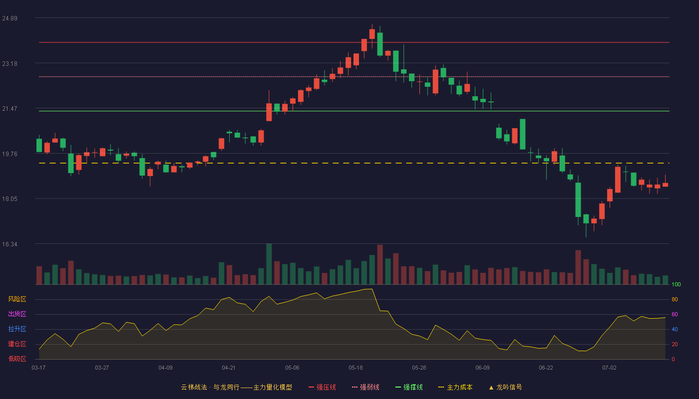
Task: Click the 23.18 price axis label
Action: pyautogui.click(x=9, y=64)
